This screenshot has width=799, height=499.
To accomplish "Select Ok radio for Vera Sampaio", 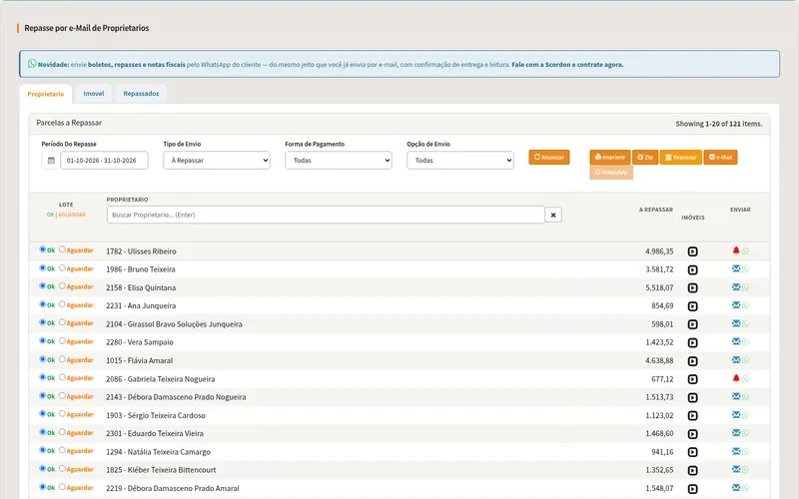I will pyautogui.click(x=42, y=340).
